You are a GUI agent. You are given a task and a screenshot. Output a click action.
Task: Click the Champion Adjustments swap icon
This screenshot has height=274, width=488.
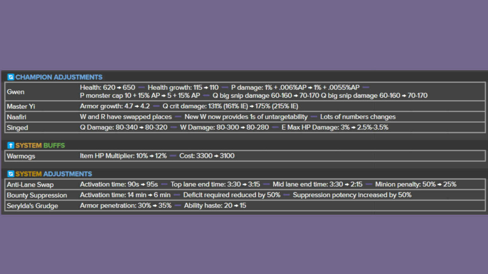pyautogui.click(x=11, y=77)
